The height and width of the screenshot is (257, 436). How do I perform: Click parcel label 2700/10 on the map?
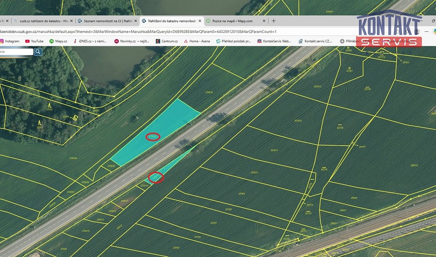click(86, 231)
